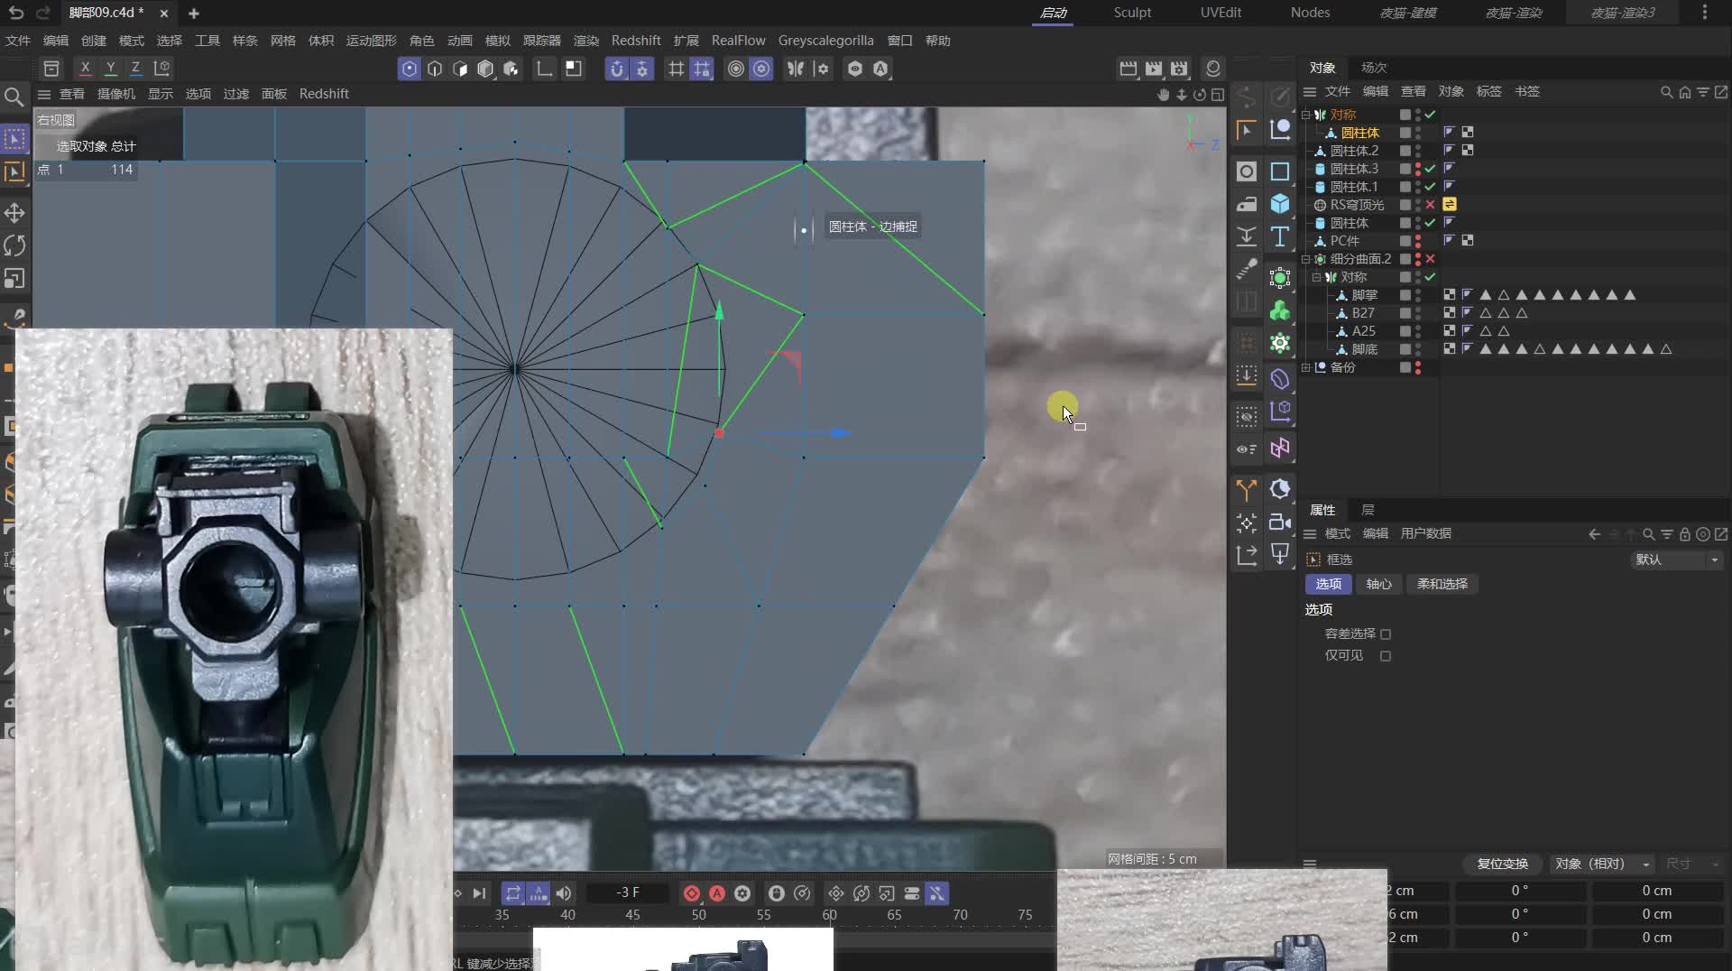
Task: Collapse the 细分曲面.2 hierarchy
Action: [1305, 259]
